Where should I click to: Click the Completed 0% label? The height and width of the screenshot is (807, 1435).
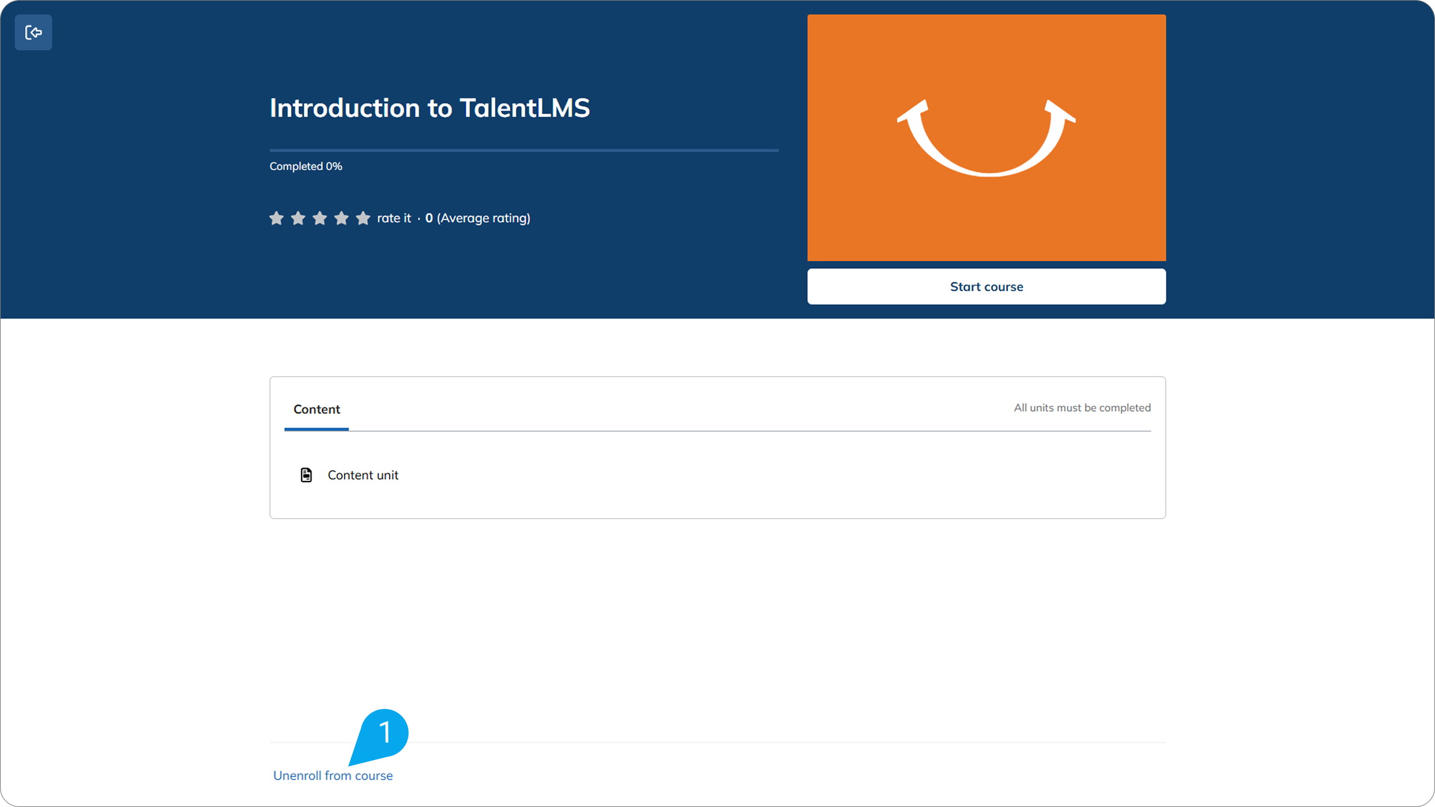[x=305, y=166]
